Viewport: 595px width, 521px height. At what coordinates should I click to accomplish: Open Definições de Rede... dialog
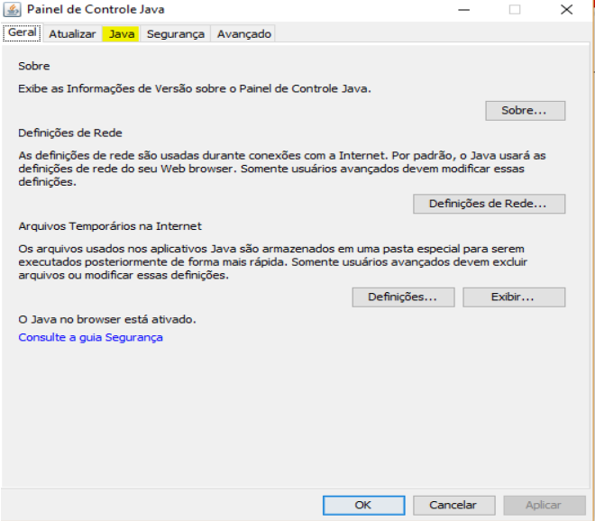tap(490, 204)
